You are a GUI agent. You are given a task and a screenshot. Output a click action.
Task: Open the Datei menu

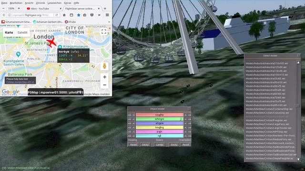[x=4, y=3]
